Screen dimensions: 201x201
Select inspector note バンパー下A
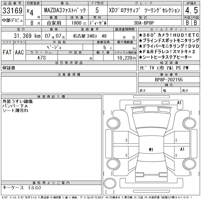(x=15, y=106)
